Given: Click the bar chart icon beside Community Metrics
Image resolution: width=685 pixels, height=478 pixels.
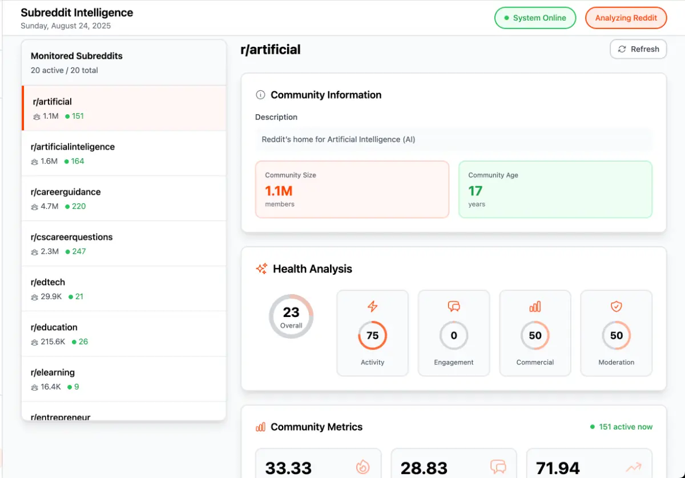Looking at the screenshot, I should tap(260, 427).
